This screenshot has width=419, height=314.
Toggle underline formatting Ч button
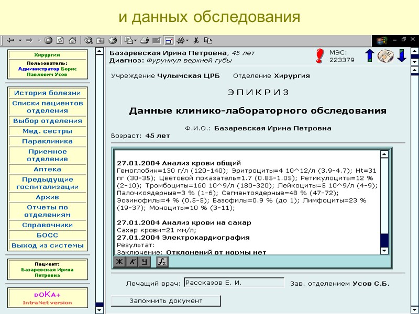(x=145, y=262)
